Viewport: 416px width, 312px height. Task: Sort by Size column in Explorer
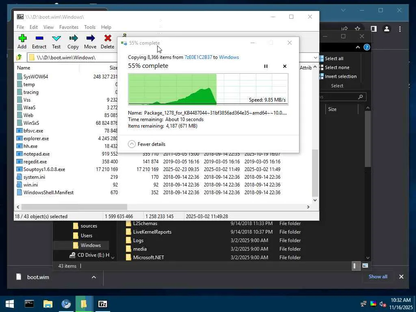(332, 109)
